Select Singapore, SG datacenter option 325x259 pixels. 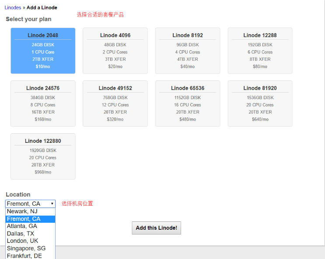coord(26,249)
